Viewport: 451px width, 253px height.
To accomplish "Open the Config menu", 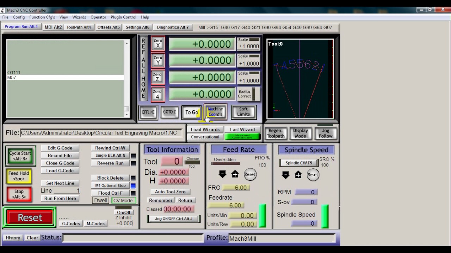I will [19, 17].
